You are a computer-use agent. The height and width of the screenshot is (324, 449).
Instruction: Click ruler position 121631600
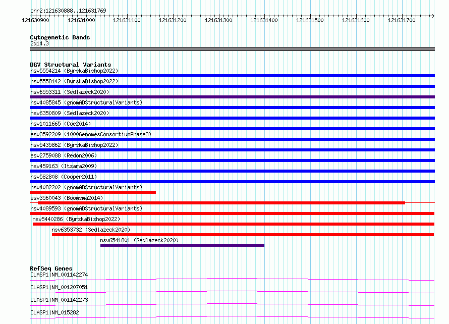pos(356,20)
